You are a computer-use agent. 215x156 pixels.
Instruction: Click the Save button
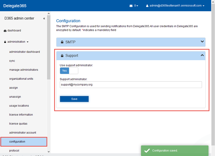point(74,99)
